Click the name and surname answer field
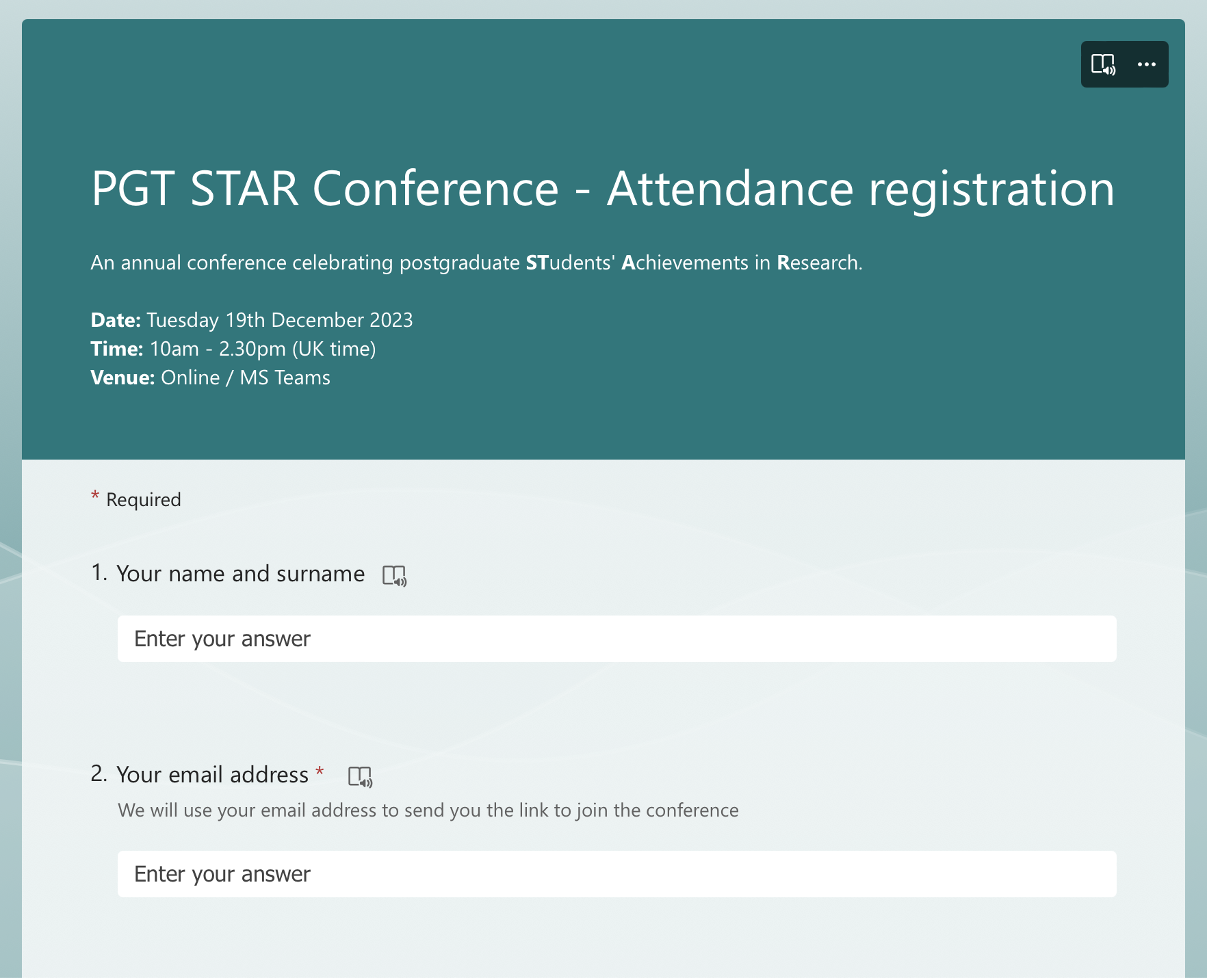1207x978 pixels. pos(616,639)
